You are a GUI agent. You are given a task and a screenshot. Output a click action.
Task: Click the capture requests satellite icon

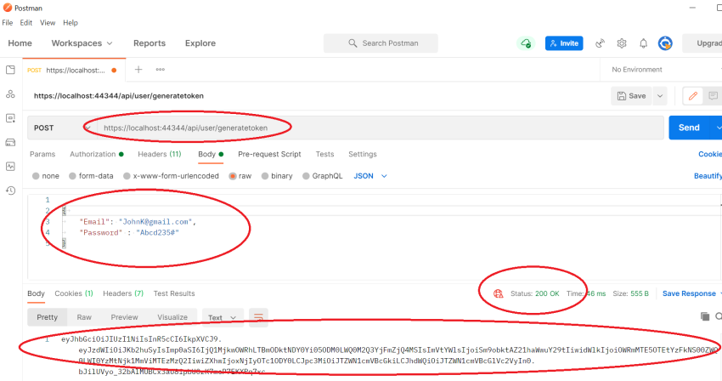(x=600, y=43)
